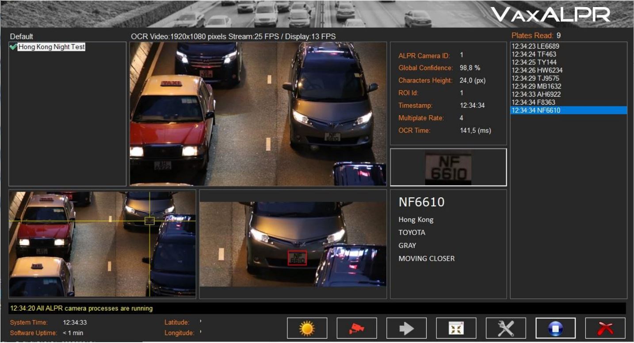Click the red plate box on Toyota snapshot

point(297,258)
